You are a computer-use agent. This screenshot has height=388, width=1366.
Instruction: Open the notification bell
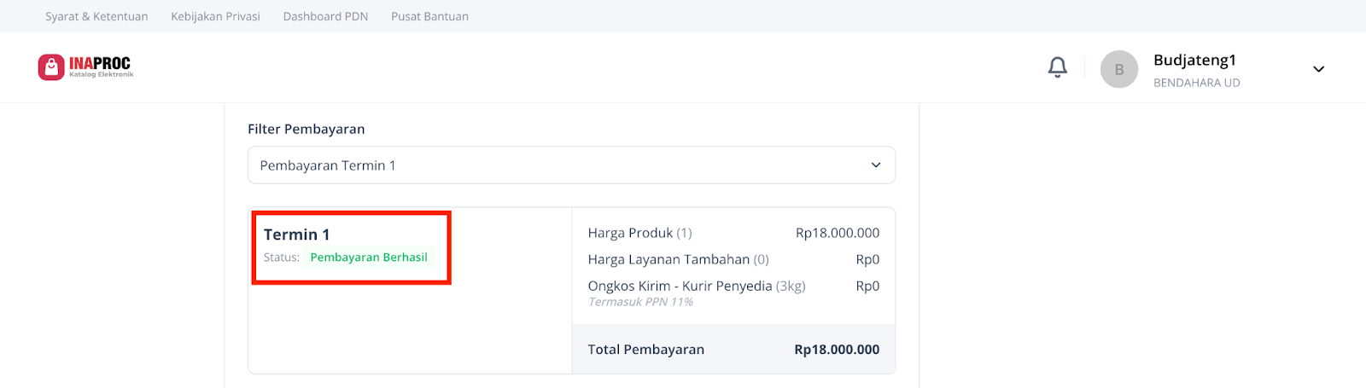tap(1058, 67)
